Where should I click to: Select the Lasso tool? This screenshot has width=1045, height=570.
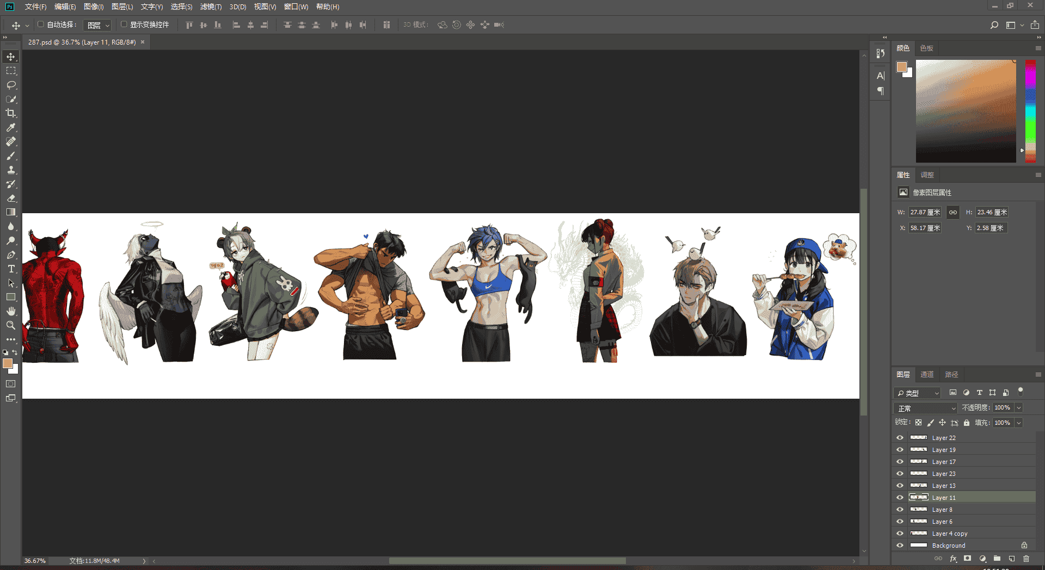[x=11, y=85]
